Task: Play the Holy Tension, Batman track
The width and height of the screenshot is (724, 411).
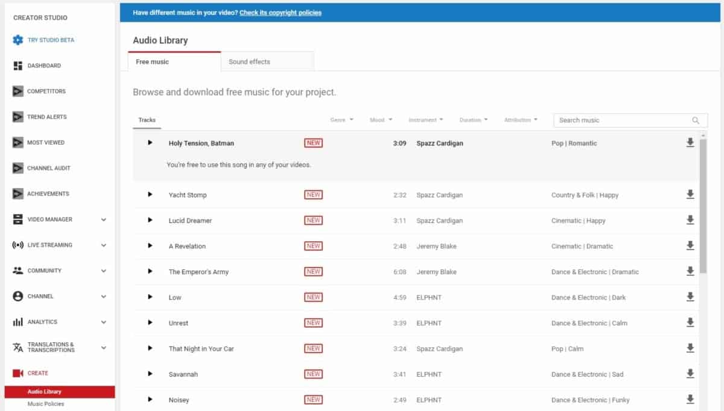Action: click(x=150, y=143)
